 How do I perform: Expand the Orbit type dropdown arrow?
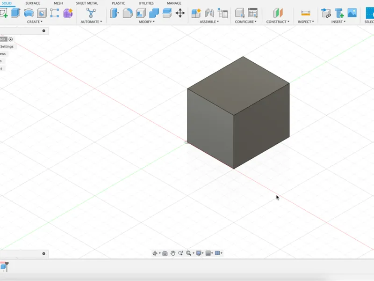pos(159,253)
